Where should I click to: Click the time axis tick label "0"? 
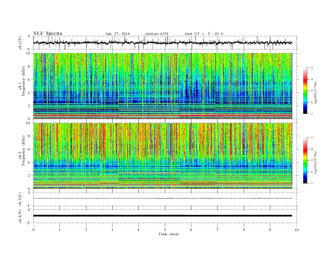[33, 230]
